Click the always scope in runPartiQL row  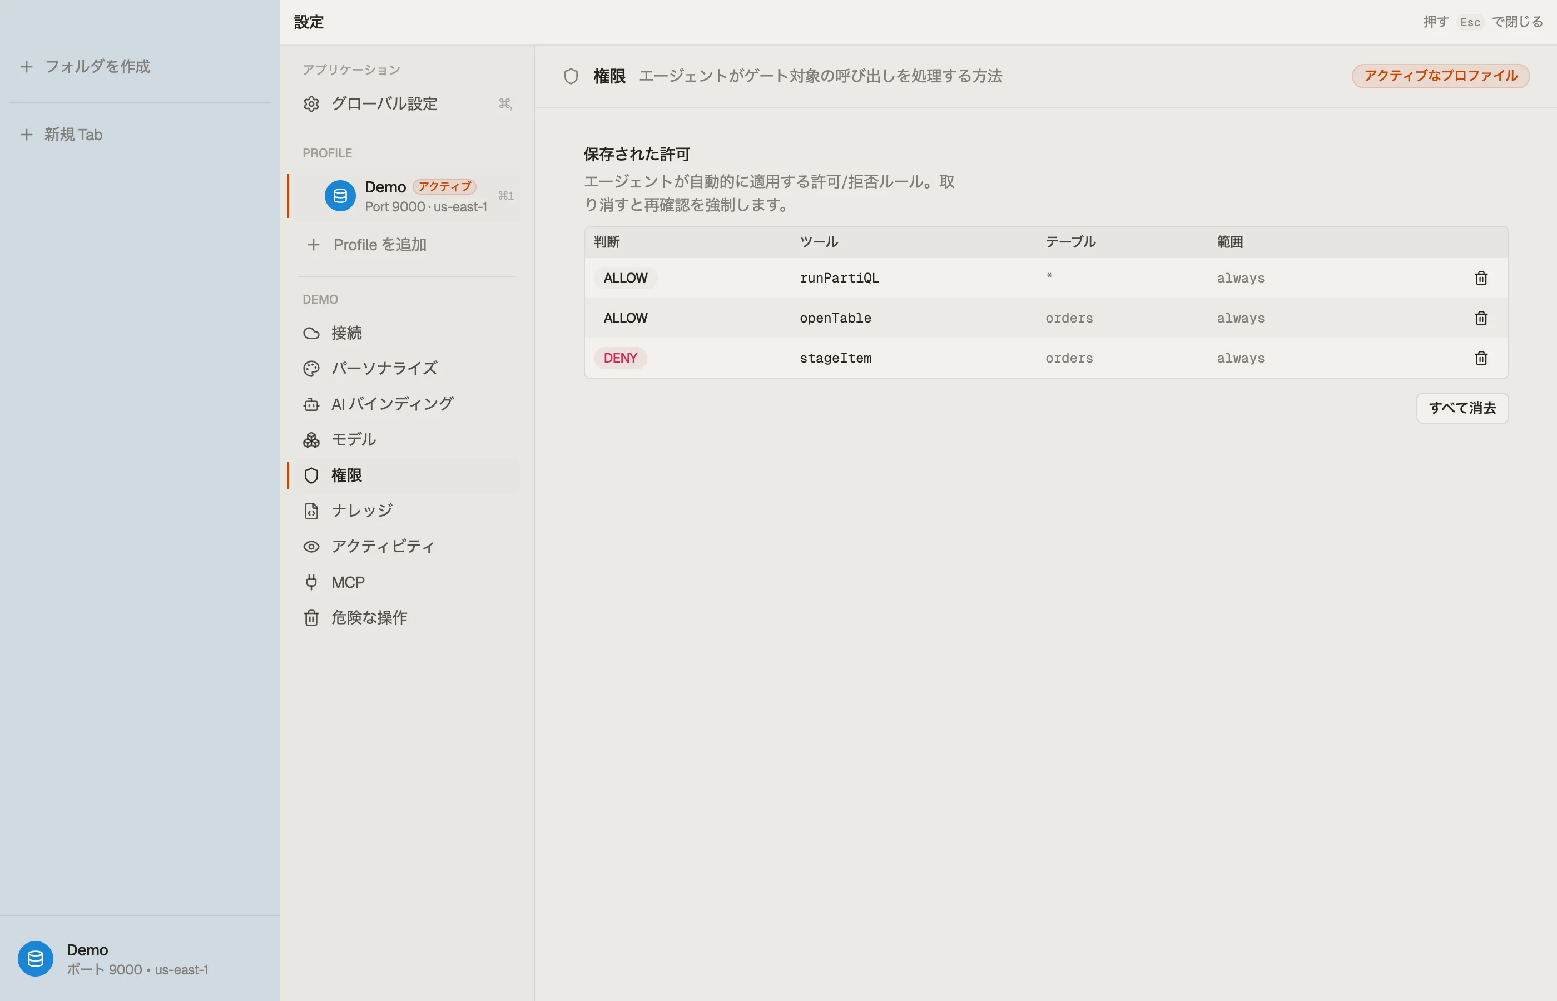click(1241, 278)
